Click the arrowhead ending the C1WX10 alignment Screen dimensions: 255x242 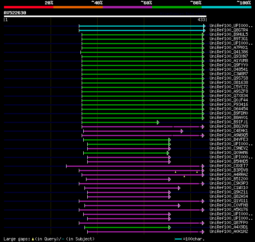(179, 188)
